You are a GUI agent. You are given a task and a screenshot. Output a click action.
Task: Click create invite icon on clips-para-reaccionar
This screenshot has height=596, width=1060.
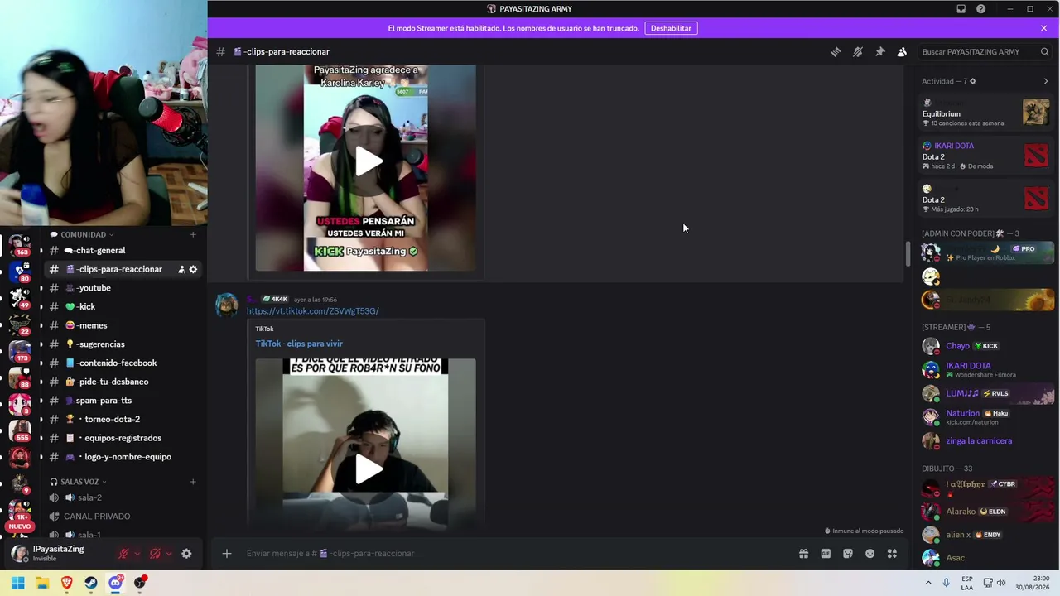click(x=182, y=269)
